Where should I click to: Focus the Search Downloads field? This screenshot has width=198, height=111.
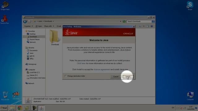pyautogui.click(x=139, y=21)
